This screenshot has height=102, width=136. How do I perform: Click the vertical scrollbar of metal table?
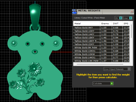(131, 31)
